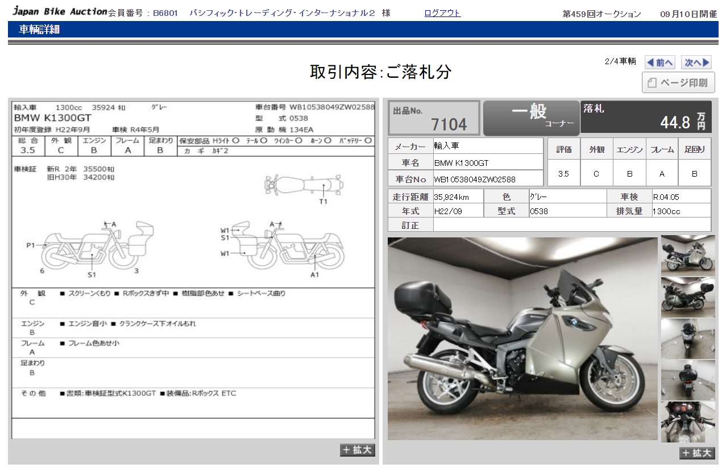Click the left-side bike diagram on sheet

[97, 246]
